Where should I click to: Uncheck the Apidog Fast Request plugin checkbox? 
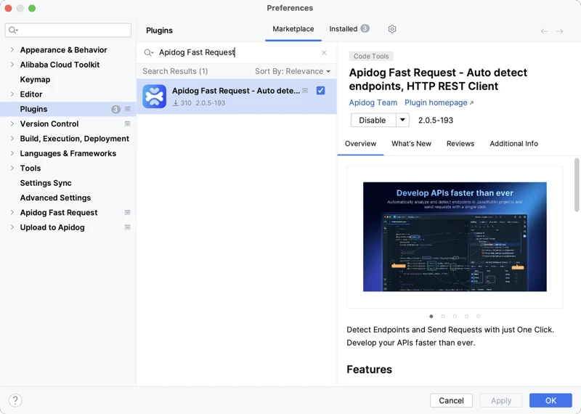point(320,91)
